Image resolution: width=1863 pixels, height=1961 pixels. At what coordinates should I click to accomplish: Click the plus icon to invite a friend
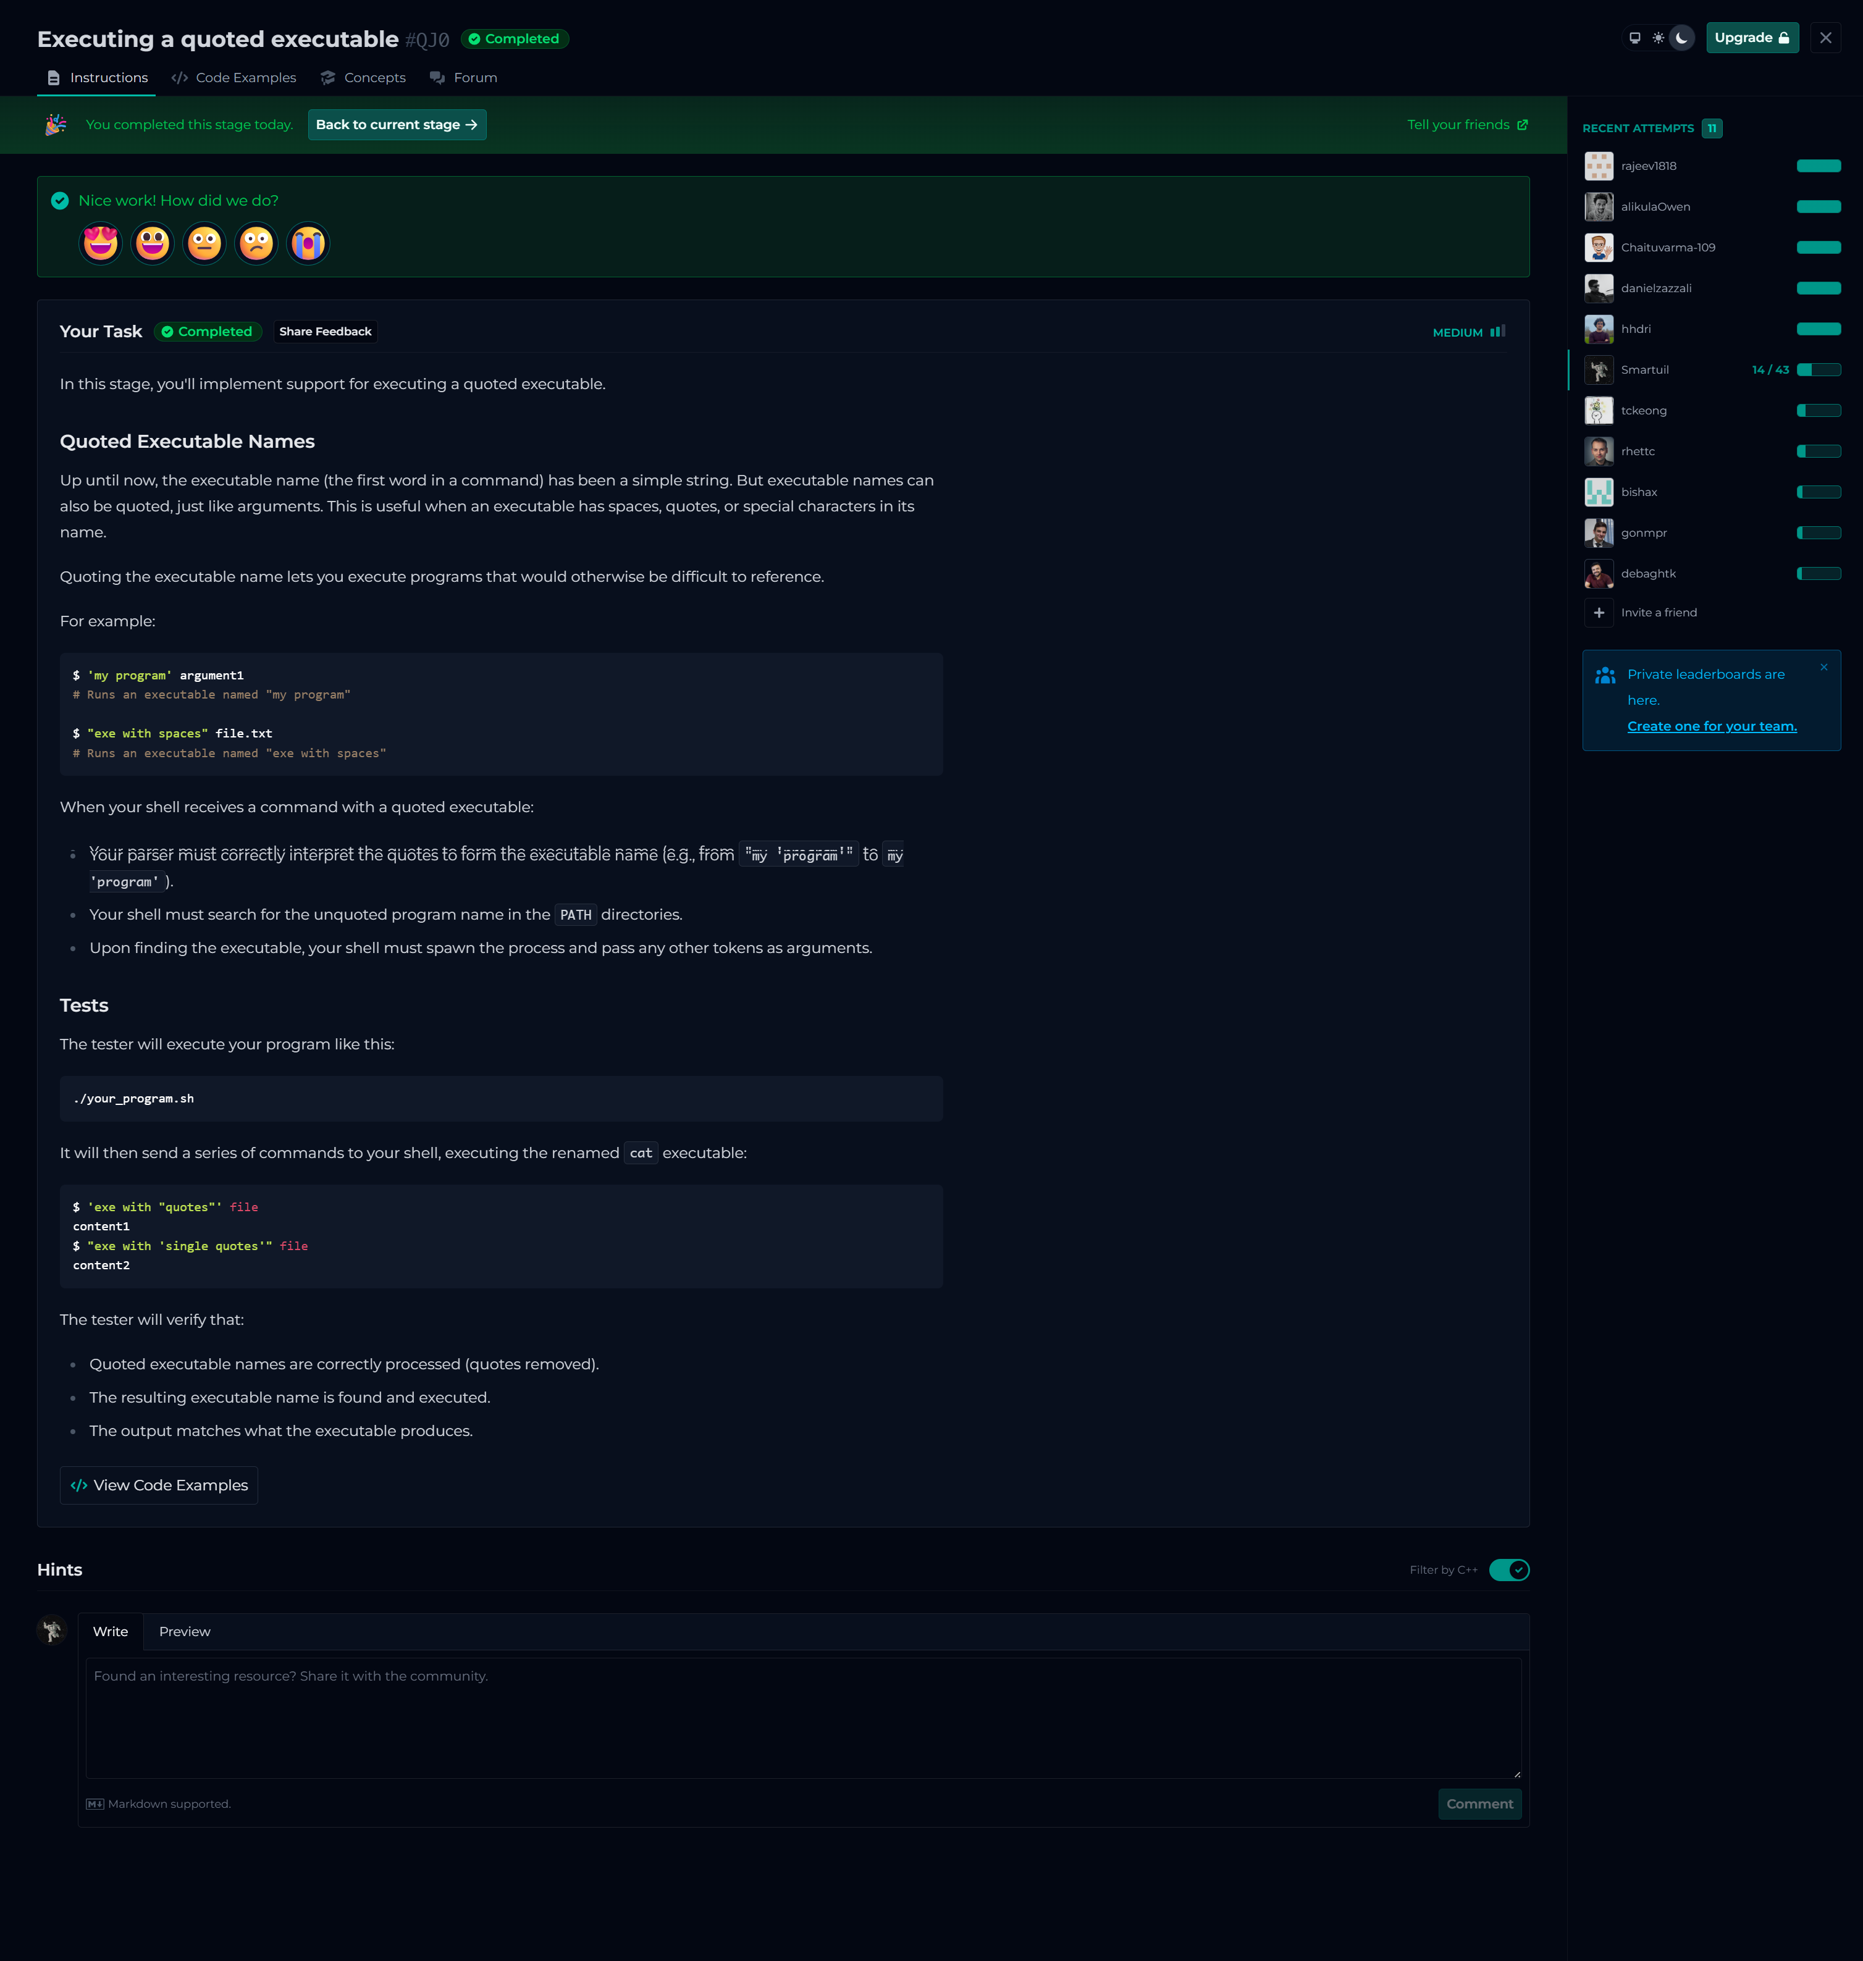coord(1598,613)
